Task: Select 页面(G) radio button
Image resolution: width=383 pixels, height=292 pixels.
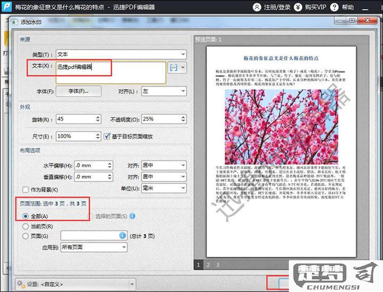Action: pos(26,236)
